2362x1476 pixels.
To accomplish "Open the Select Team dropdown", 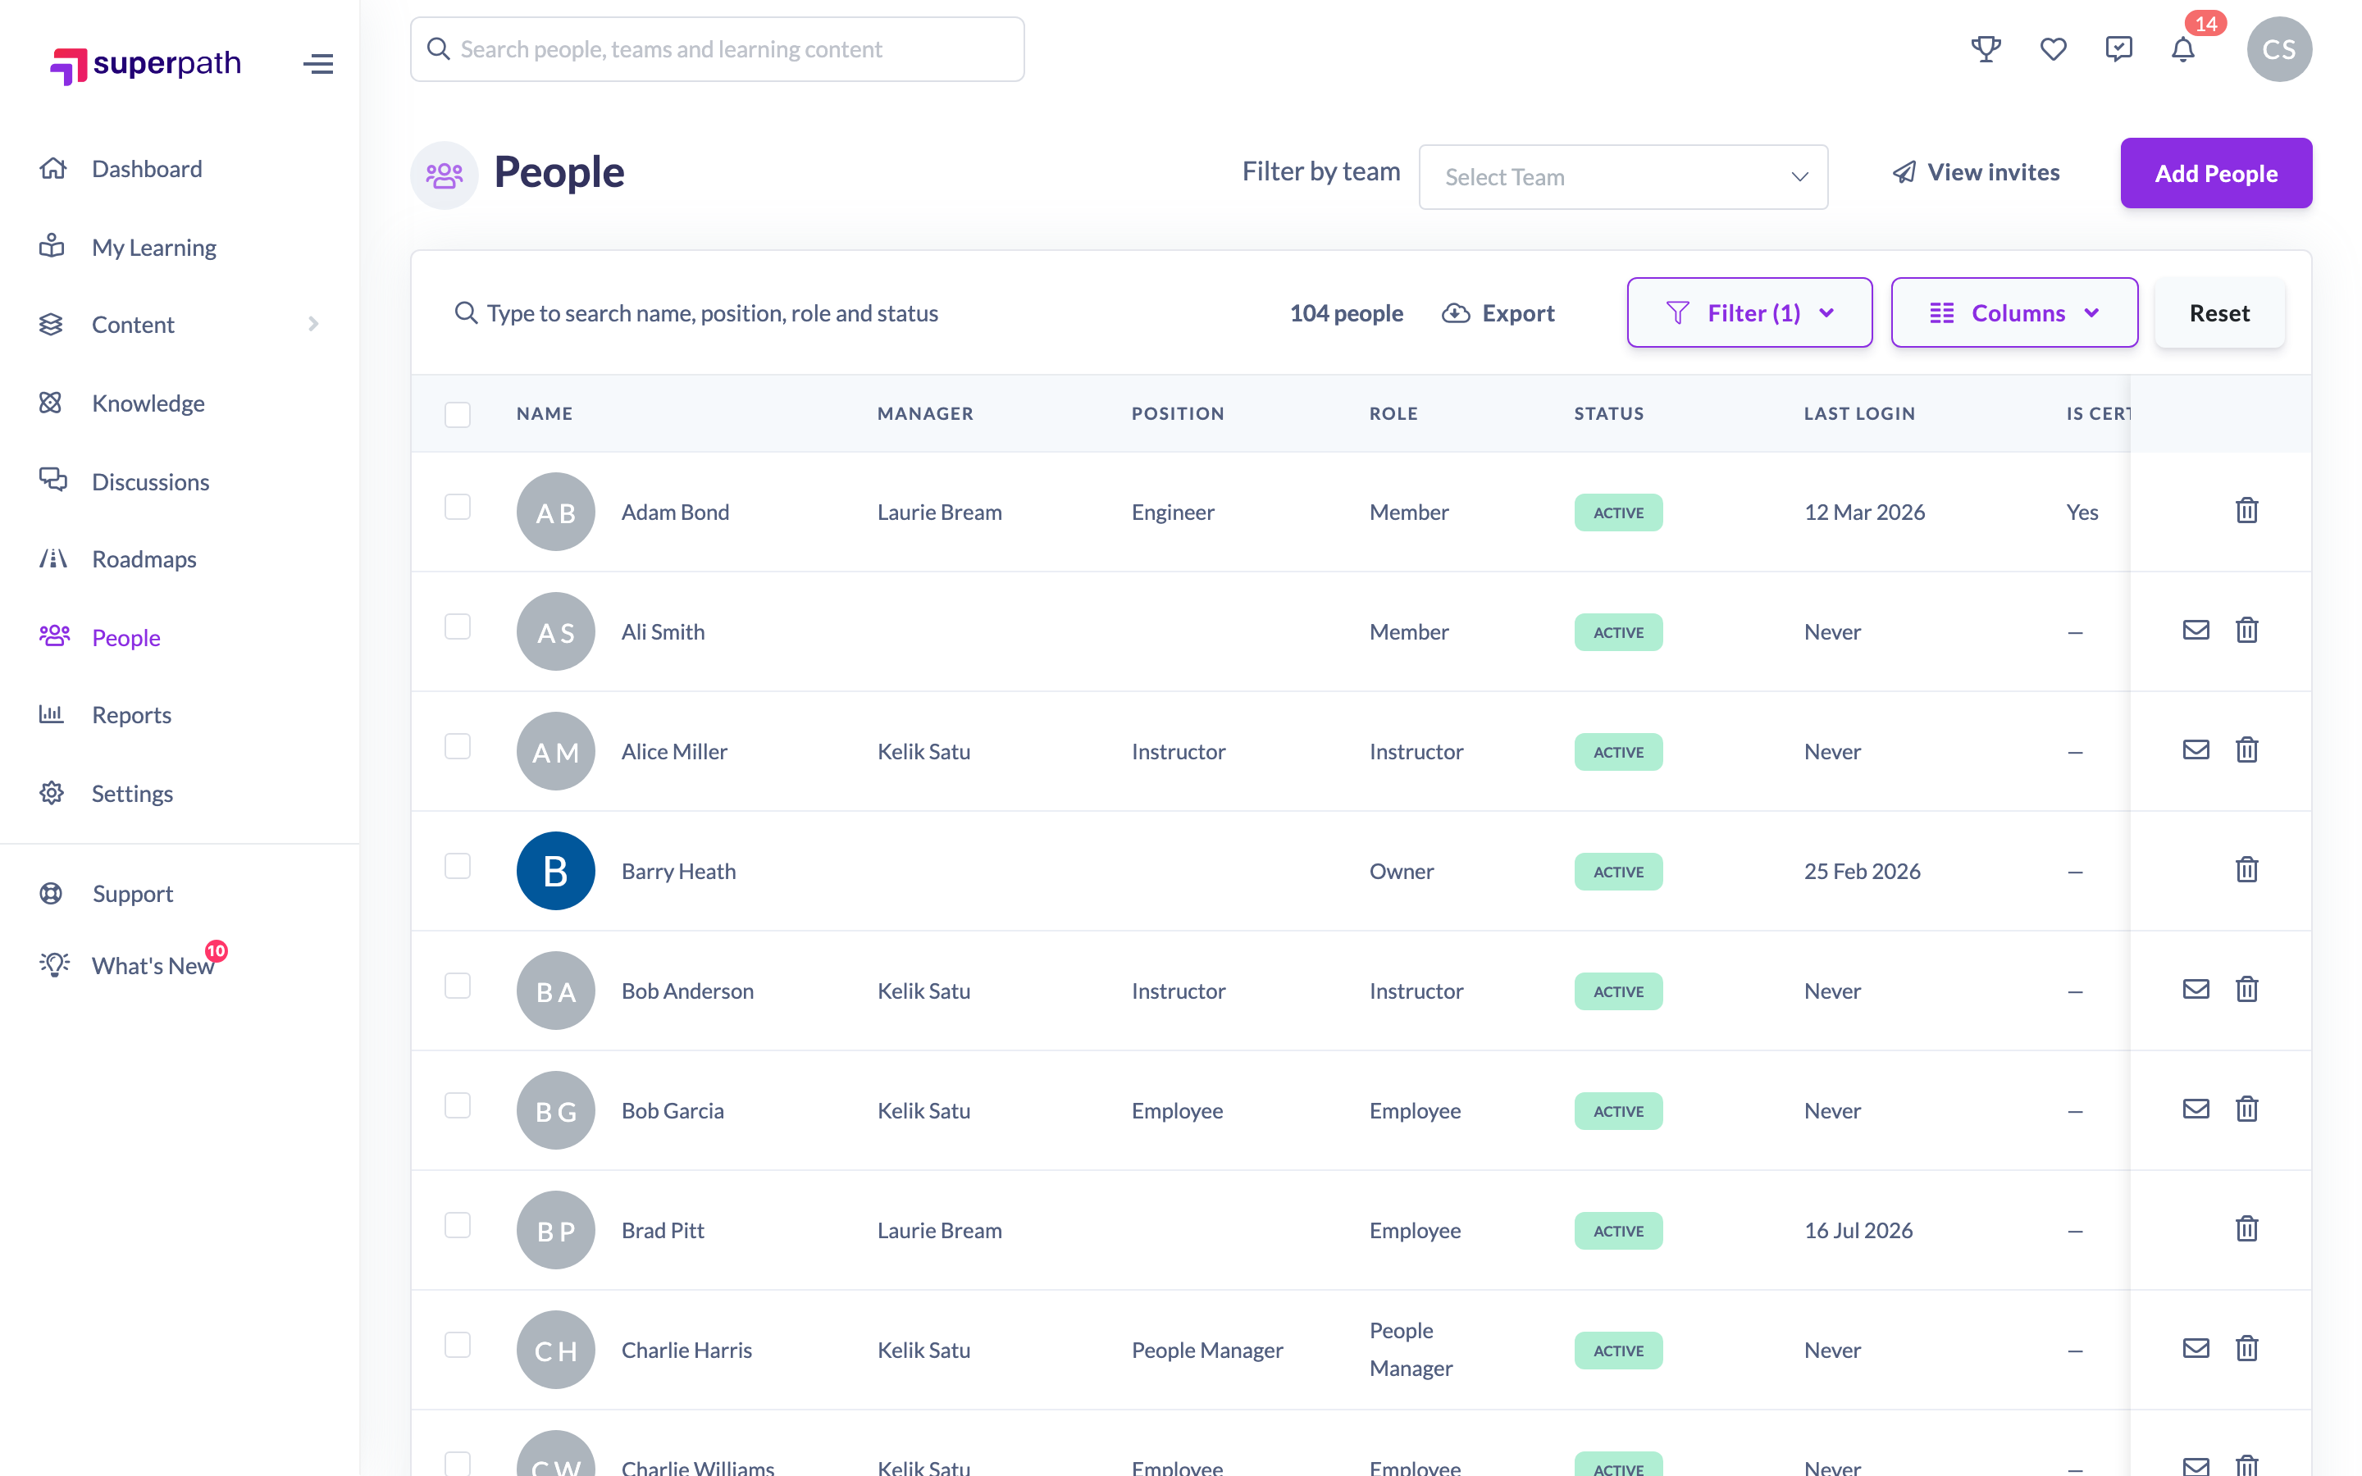I will (1623, 176).
